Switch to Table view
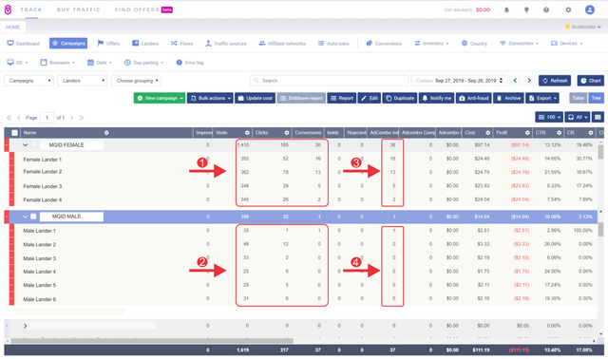 click(x=578, y=98)
